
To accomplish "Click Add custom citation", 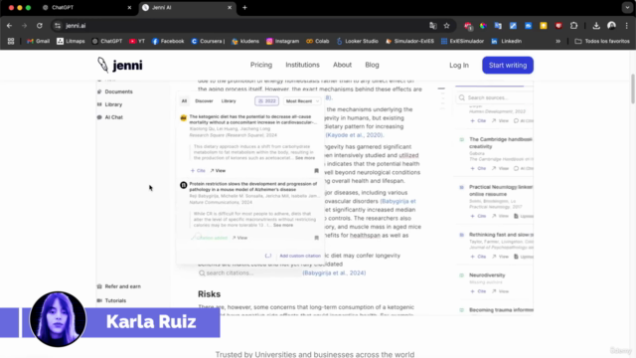I will point(300,256).
